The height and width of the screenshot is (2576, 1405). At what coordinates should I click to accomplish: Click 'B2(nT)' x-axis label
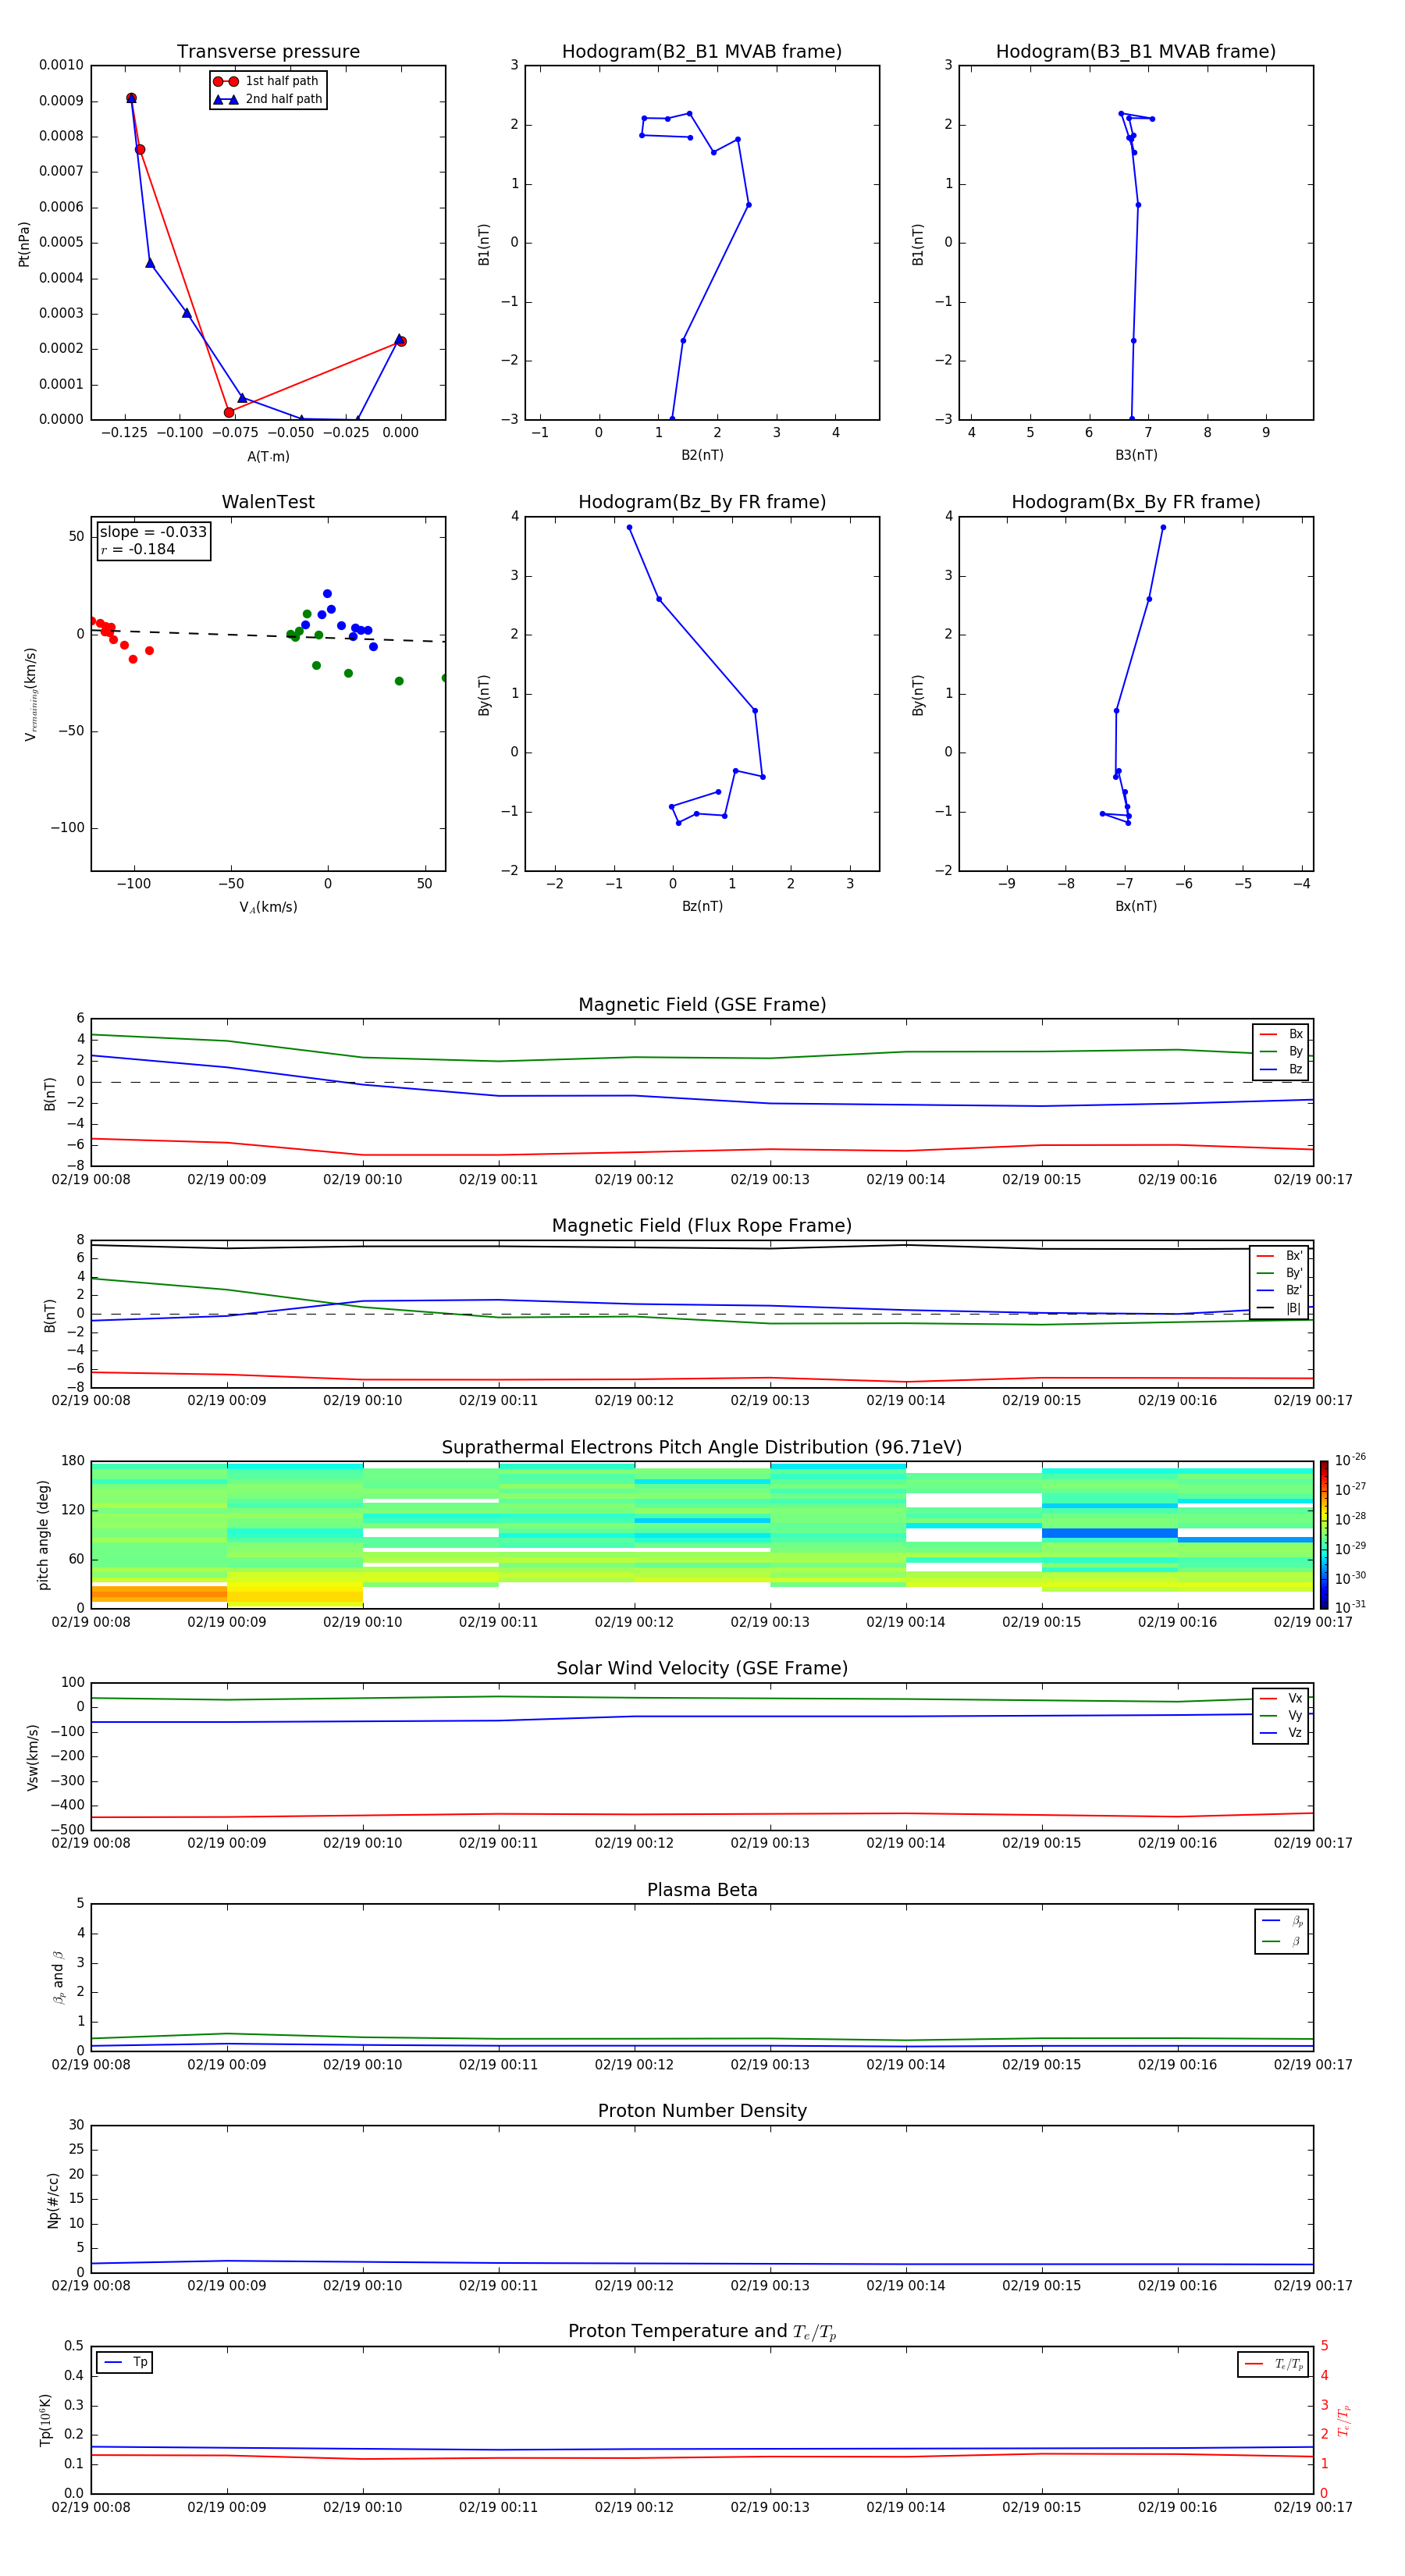point(702,455)
